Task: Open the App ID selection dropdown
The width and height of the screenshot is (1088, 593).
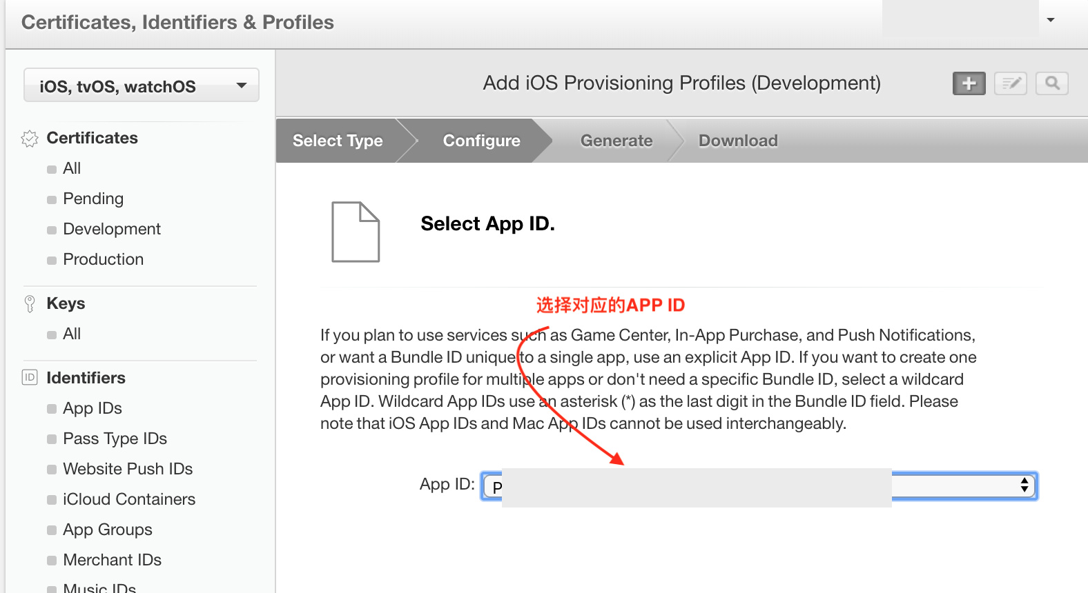Action: [x=759, y=486]
